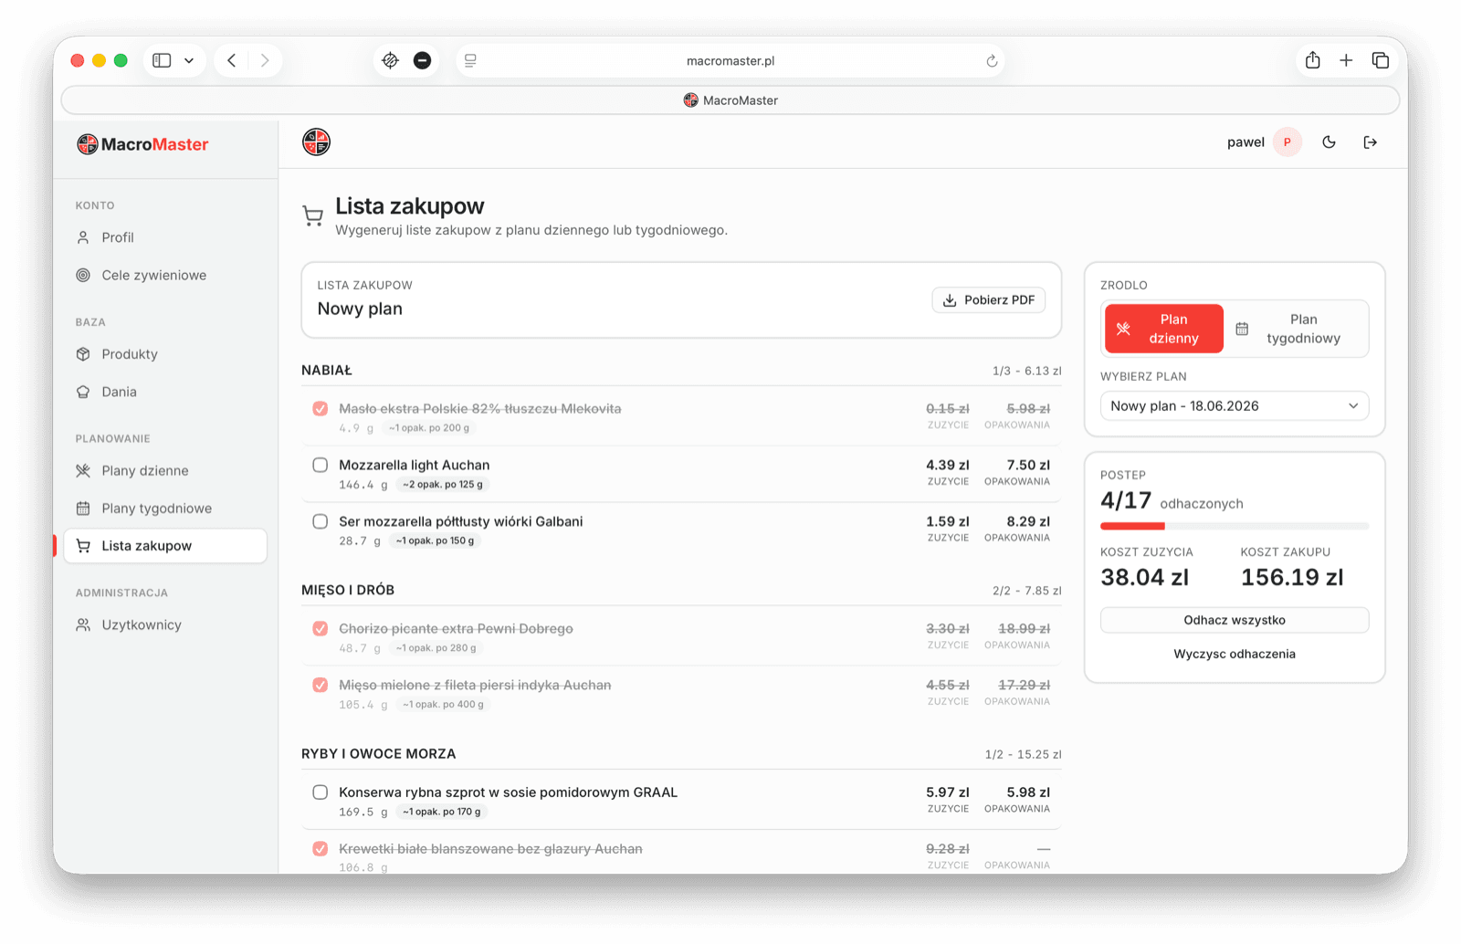This screenshot has height=944, width=1461.
Task: Toggle dark mode with the moon icon
Action: click(1329, 142)
